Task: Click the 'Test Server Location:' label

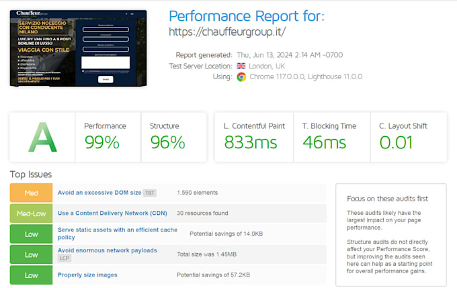Action: [200, 66]
